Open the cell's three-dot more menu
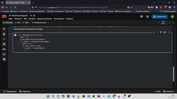 coord(168,32)
